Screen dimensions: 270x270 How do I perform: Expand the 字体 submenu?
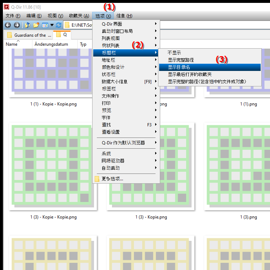126,117
